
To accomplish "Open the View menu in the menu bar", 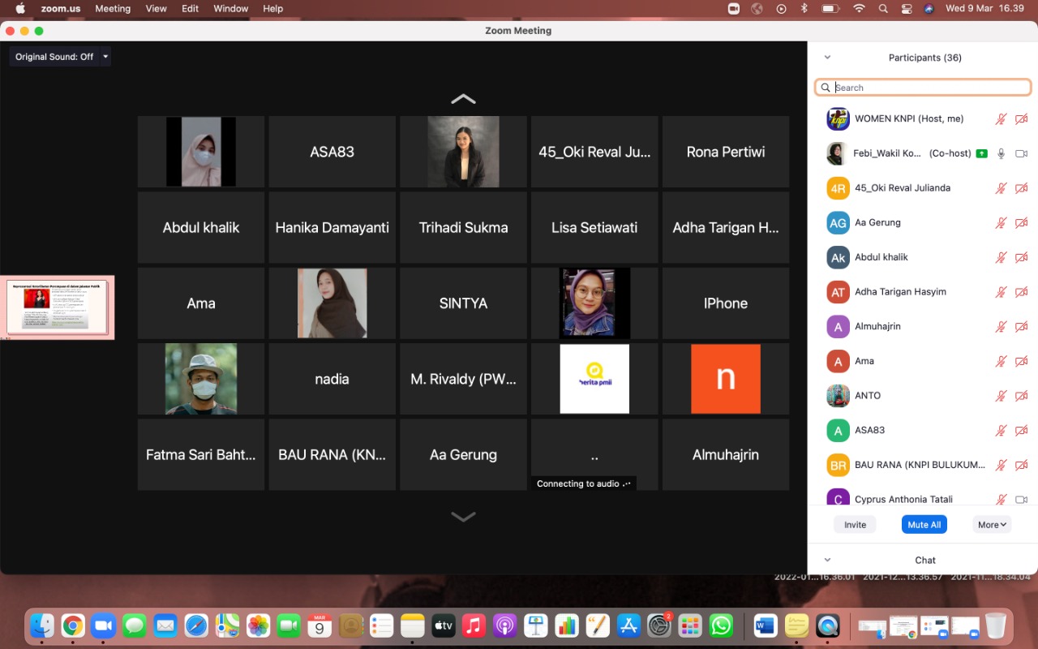I will (x=156, y=9).
